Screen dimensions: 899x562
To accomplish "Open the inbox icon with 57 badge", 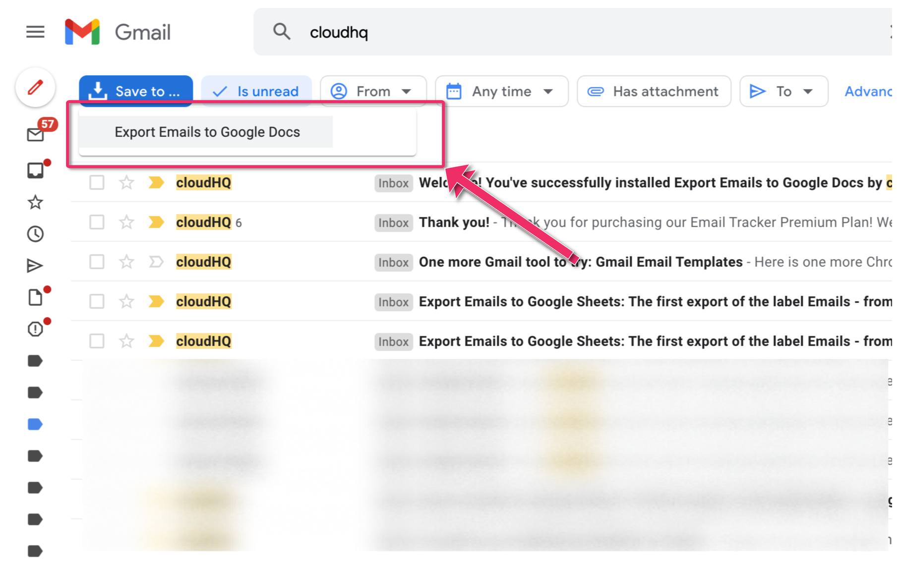I will pos(36,134).
